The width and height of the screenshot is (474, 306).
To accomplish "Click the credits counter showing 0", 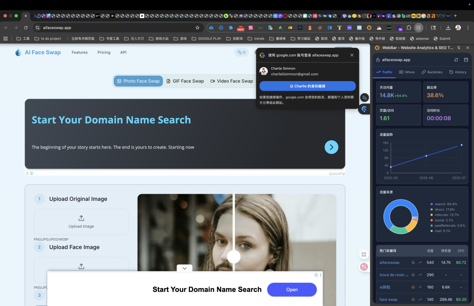I will pos(241,52).
